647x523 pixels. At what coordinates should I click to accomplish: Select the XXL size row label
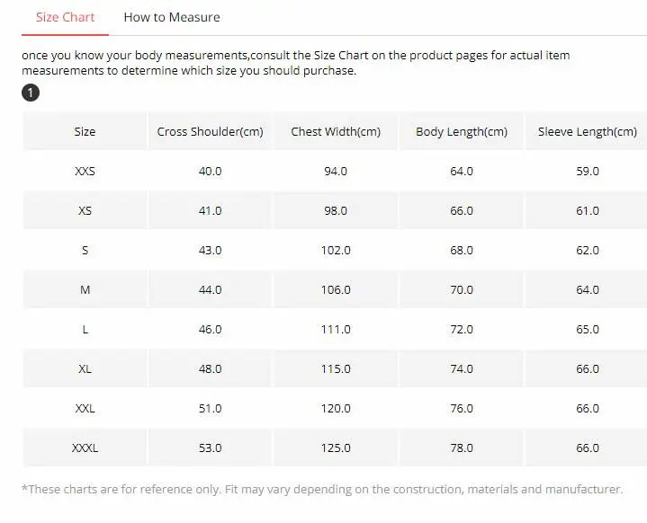[85, 409]
